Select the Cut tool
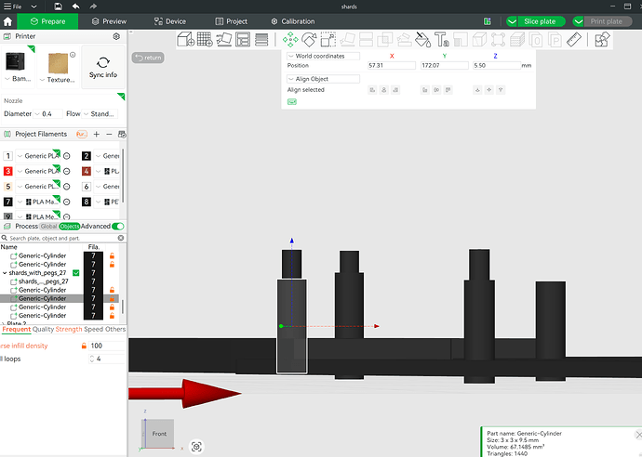 click(366, 40)
